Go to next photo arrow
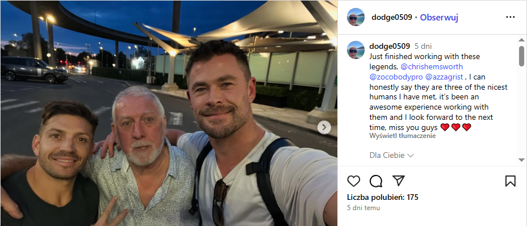 tap(324, 127)
